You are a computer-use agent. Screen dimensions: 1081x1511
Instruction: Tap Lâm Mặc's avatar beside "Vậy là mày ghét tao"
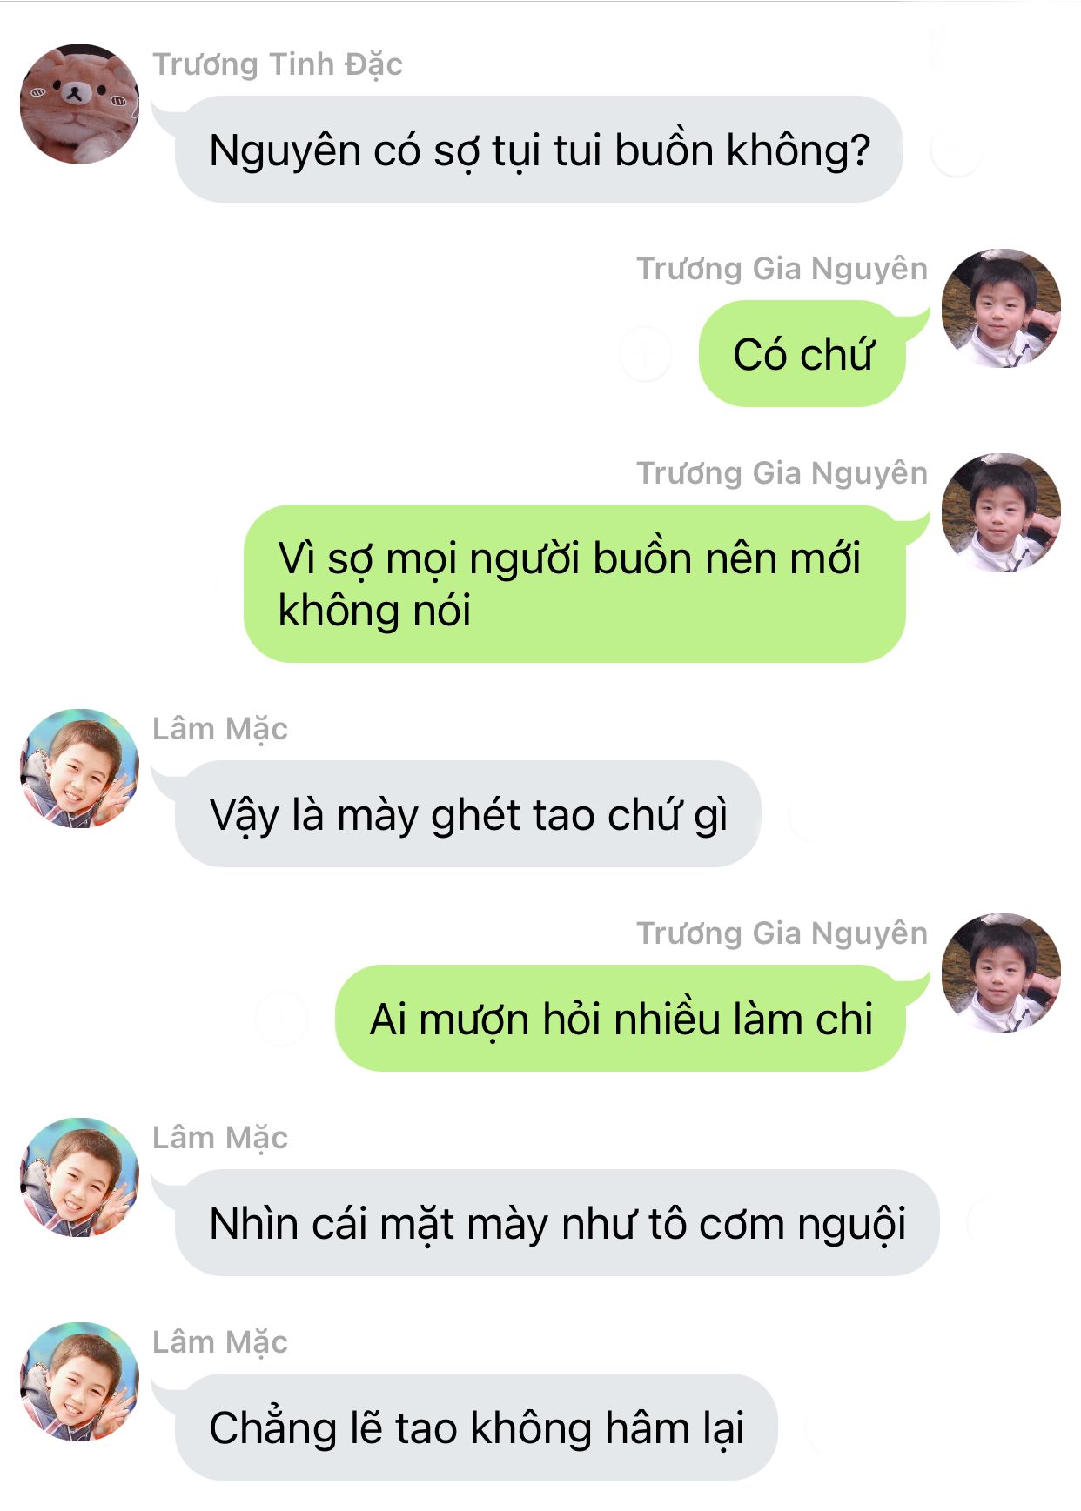click(x=79, y=768)
